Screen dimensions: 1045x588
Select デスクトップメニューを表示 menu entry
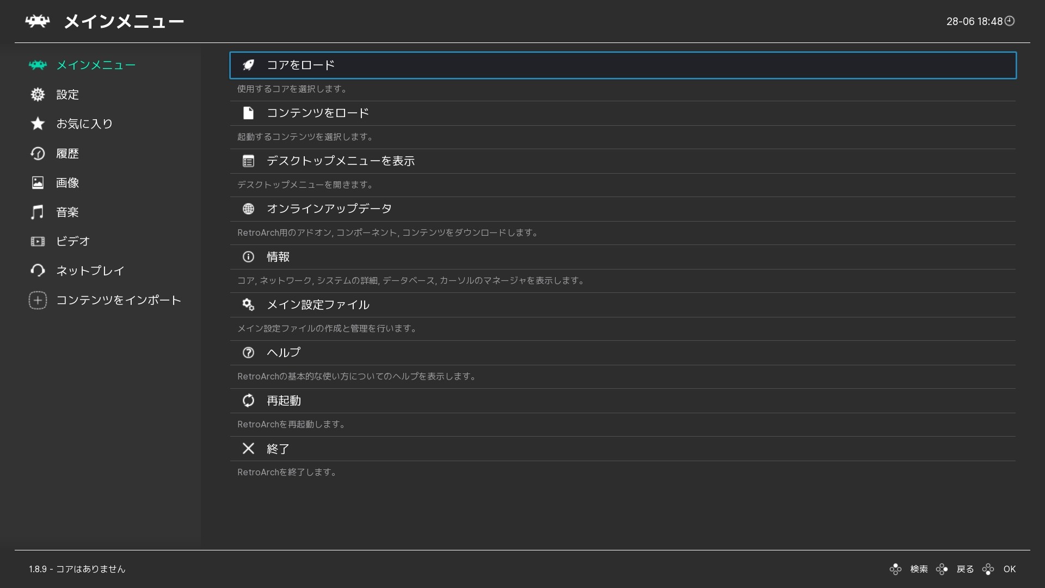[623, 161]
